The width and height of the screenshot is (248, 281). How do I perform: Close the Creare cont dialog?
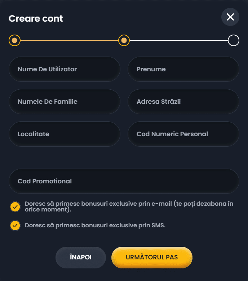coord(230,17)
